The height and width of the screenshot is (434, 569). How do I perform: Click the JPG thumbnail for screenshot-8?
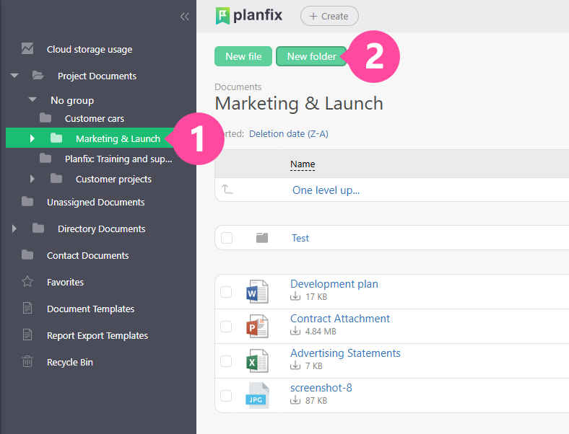tap(257, 395)
